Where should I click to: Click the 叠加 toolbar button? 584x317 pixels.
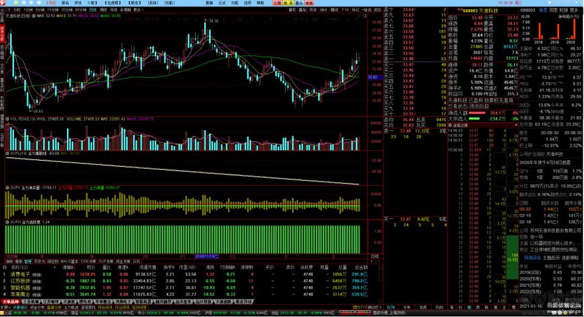tap(303, 10)
